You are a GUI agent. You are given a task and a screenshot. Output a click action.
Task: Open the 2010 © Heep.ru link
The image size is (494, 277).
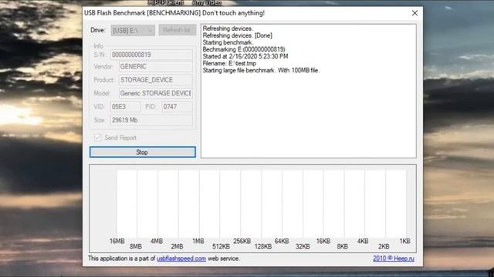(x=394, y=259)
